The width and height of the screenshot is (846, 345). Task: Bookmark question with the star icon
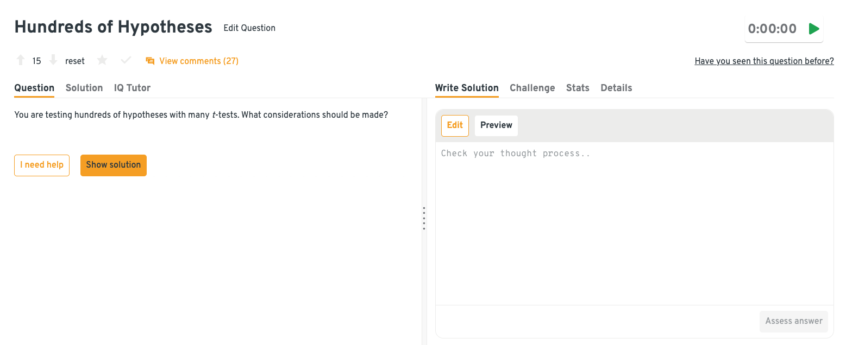click(102, 60)
